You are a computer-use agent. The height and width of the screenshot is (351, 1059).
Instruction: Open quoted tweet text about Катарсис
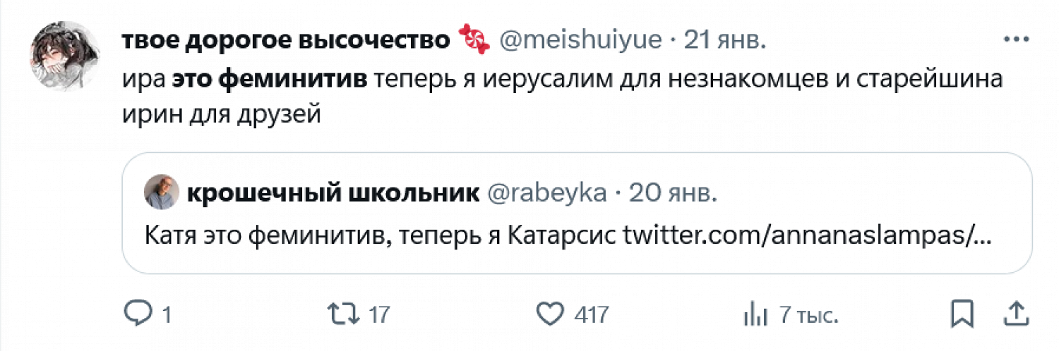(x=381, y=235)
